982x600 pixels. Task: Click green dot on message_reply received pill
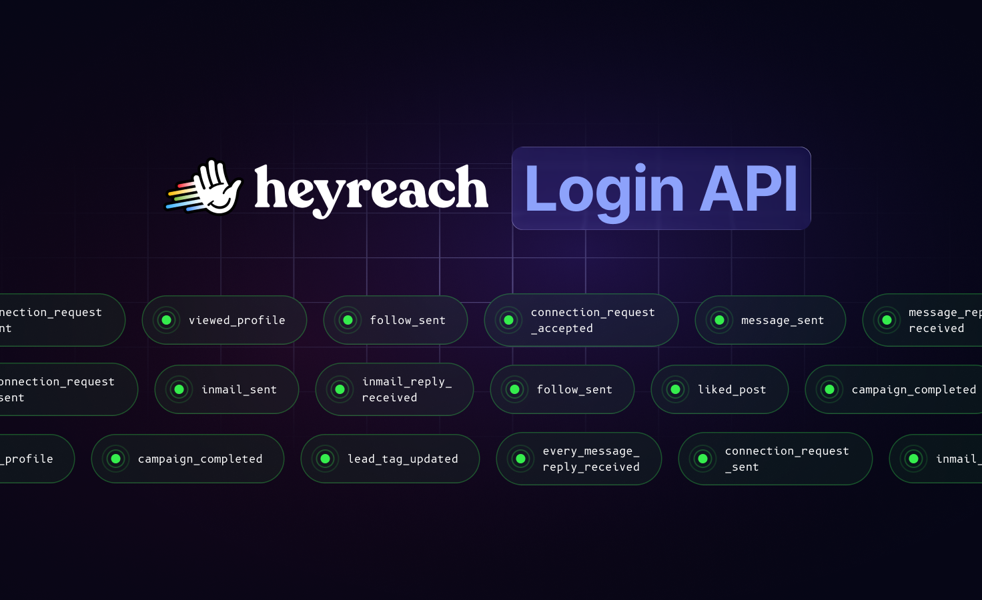coord(887,320)
